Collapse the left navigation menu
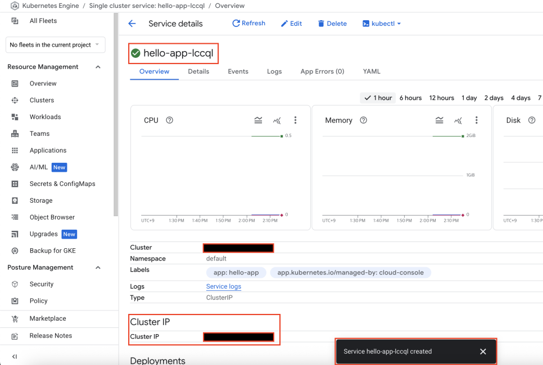The height and width of the screenshot is (365, 543). pyautogui.click(x=15, y=357)
